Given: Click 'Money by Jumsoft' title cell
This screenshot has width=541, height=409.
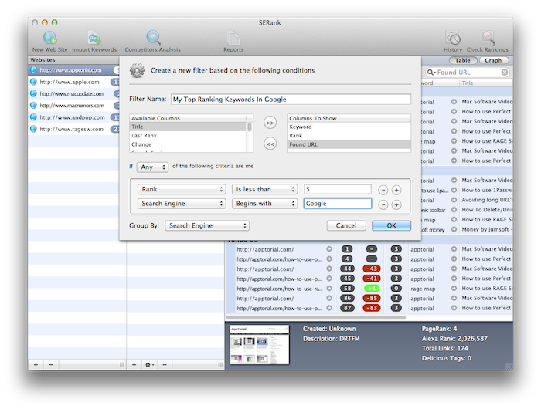Looking at the screenshot, I should [x=486, y=229].
